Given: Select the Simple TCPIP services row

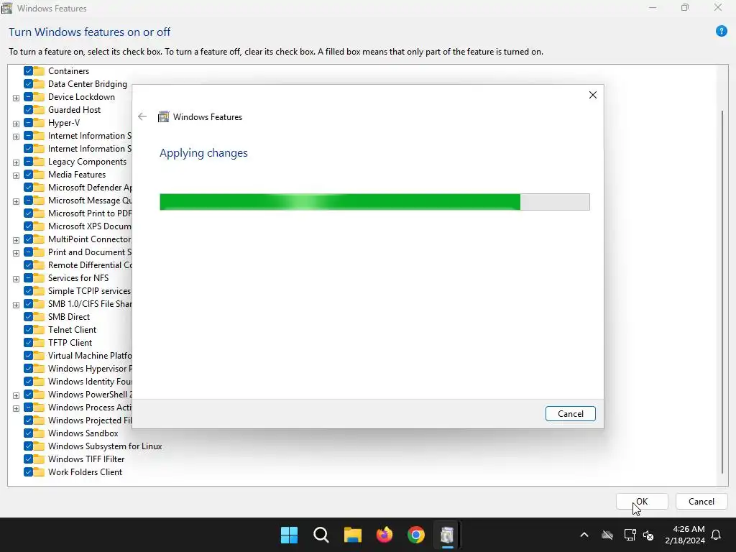Looking at the screenshot, I should click(78, 291).
